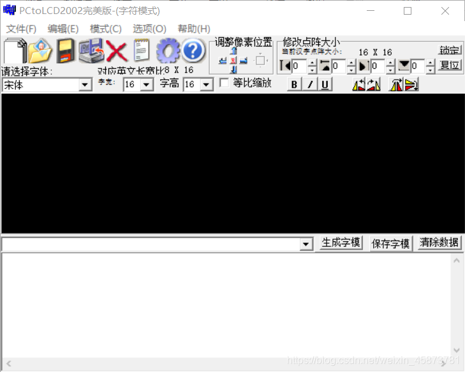Click the output scrollbar down arrow
465x372 pixels.
tap(457, 350)
